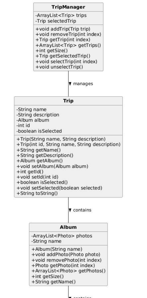The image size is (147, 298).
Task: Click the ArrayList<Photo> photos field
Action: coord(62,236)
